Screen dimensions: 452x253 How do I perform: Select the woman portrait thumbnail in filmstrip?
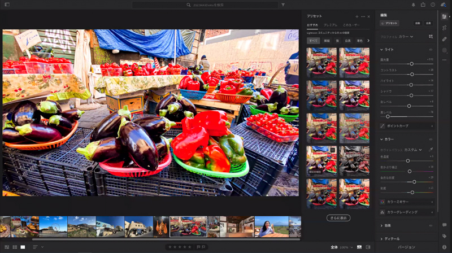(272, 227)
